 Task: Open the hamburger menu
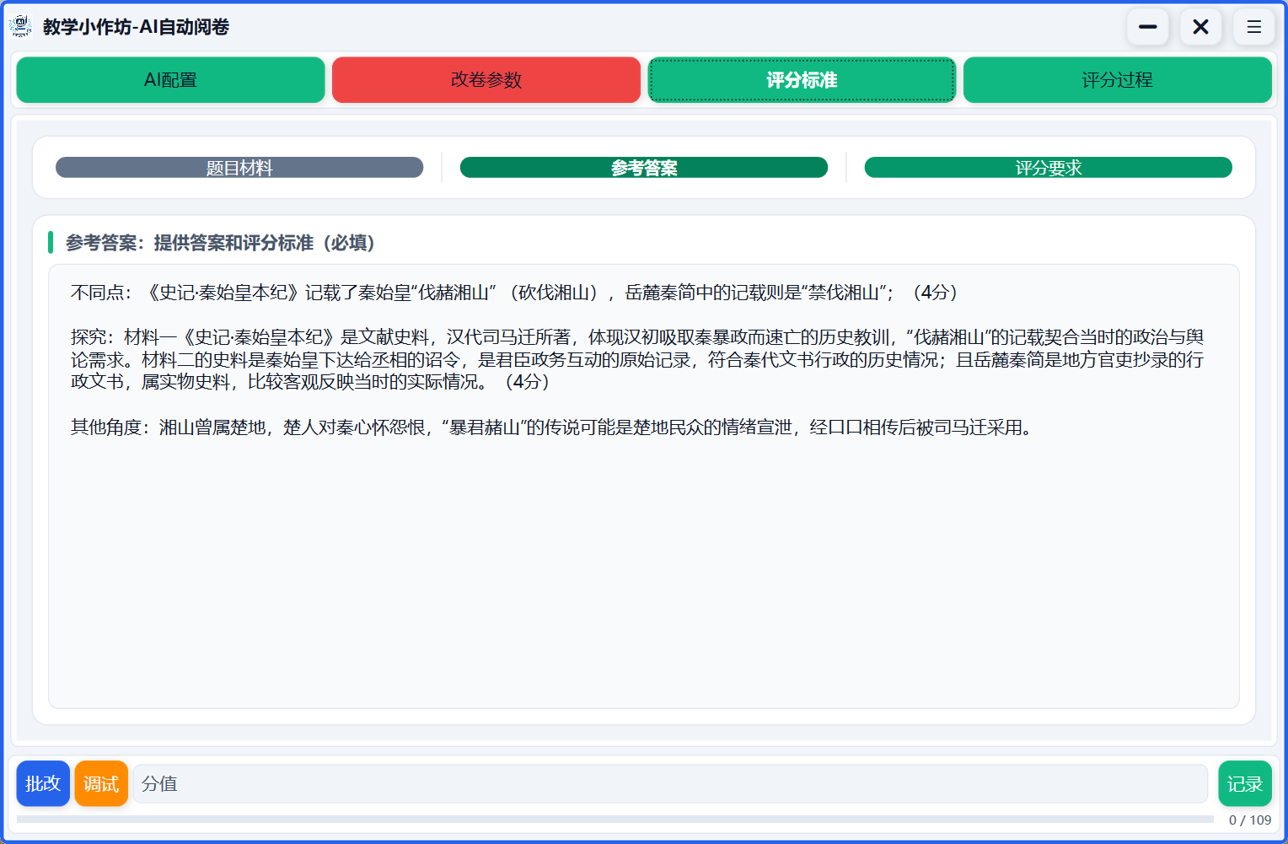1253,27
